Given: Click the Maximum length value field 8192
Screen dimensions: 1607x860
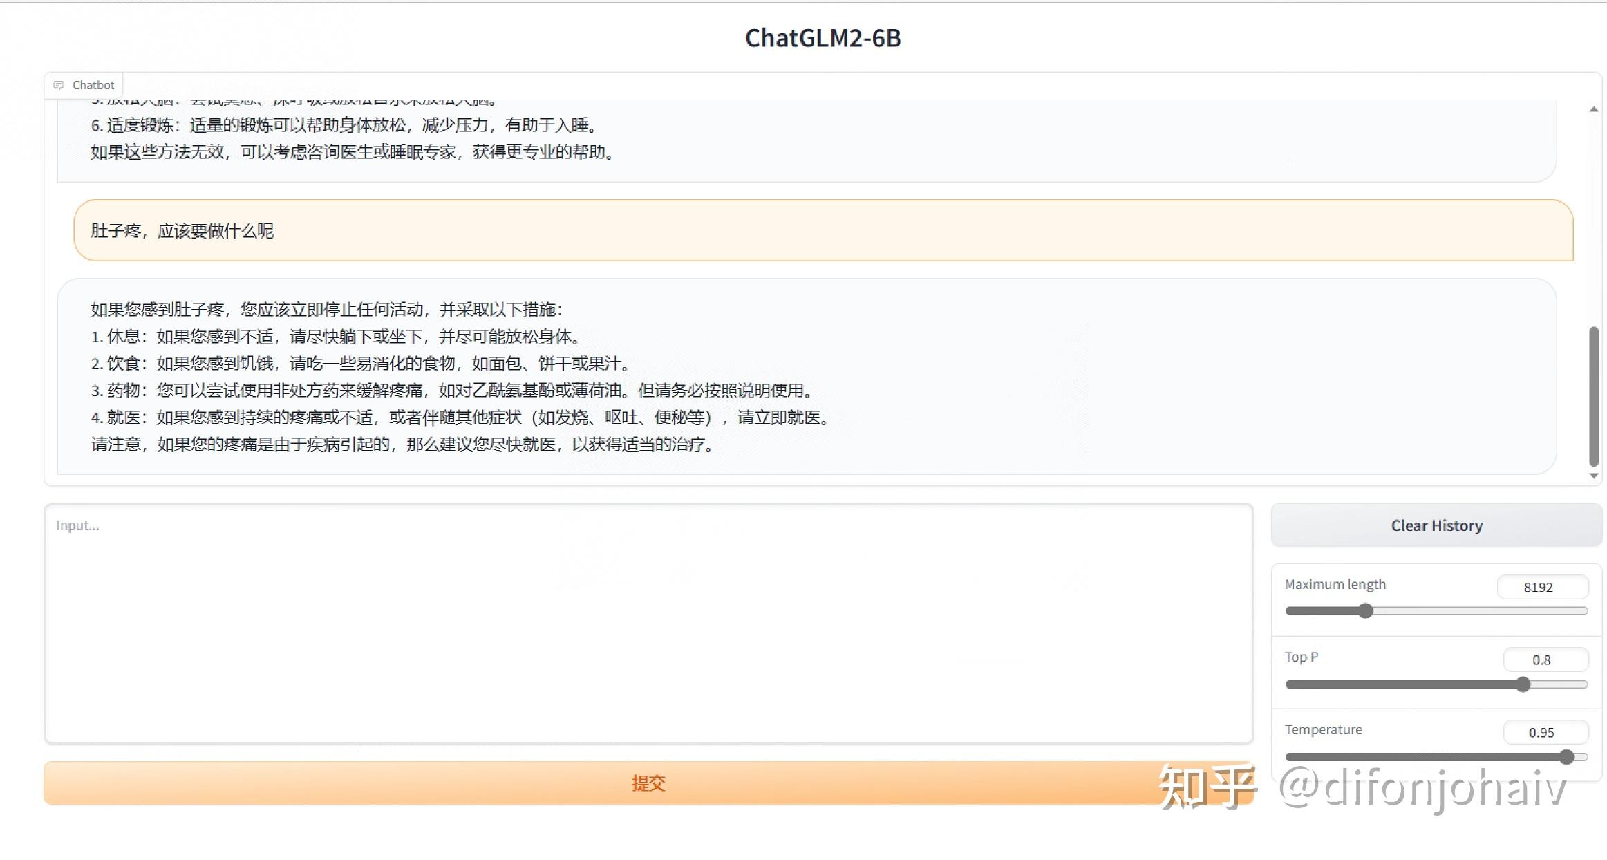Looking at the screenshot, I should [1543, 587].
